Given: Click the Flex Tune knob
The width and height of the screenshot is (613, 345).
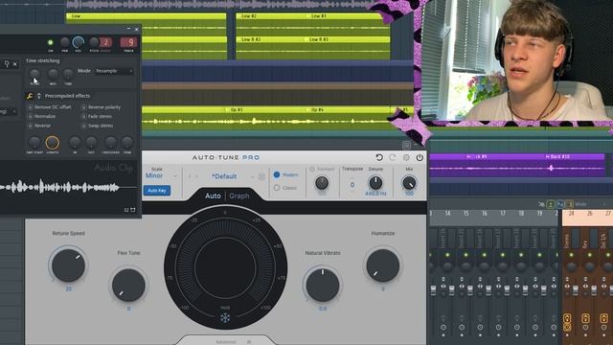Looking at the screenshot, I should click(x=128, y=285).
